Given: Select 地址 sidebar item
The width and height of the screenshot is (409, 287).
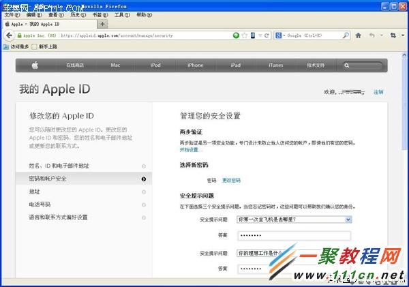Looking at the screenshot, I should pos(84,192).
